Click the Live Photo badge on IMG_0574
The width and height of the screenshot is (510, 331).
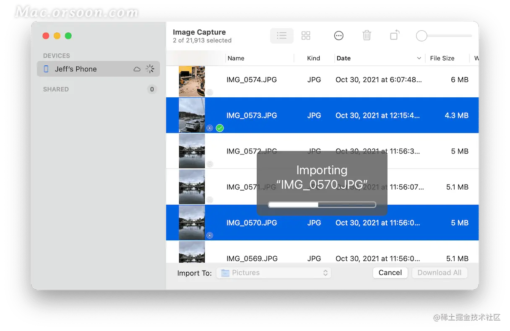point(210,92)
